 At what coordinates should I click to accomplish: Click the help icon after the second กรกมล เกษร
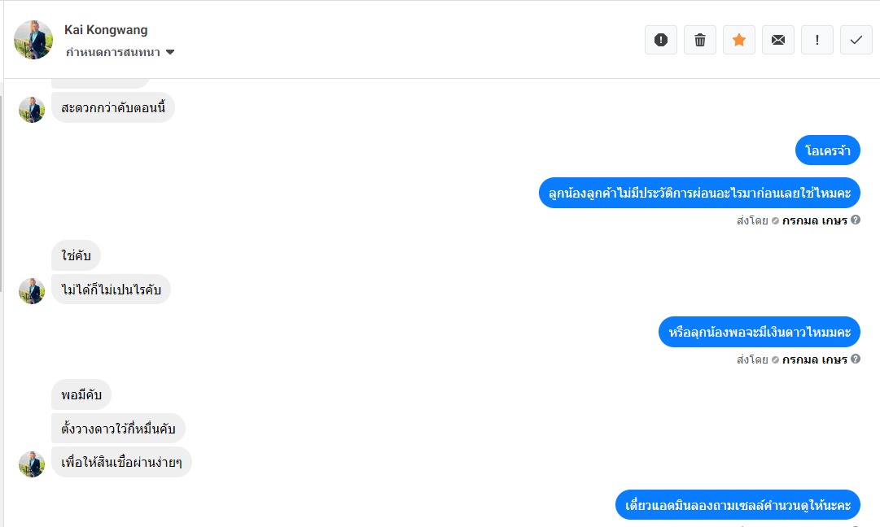(x=856, y=359)
